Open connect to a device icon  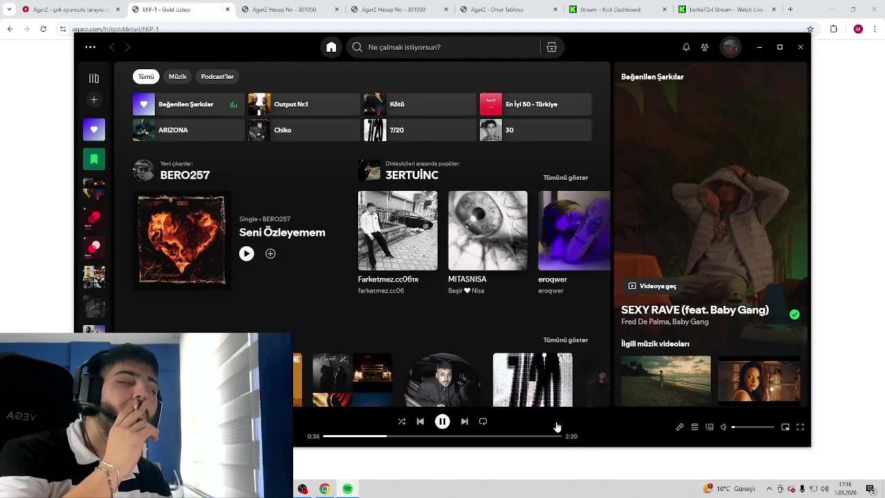click(x=709, y=427)
